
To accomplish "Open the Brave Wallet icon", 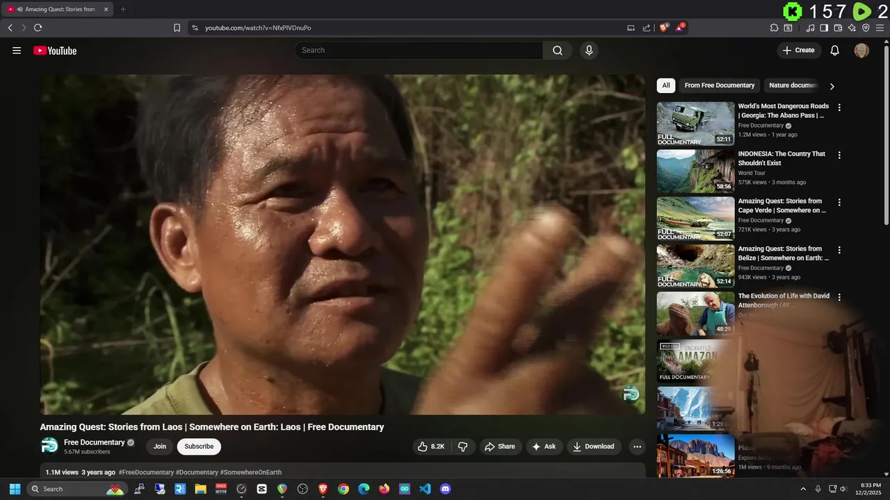I will [838, 28].
